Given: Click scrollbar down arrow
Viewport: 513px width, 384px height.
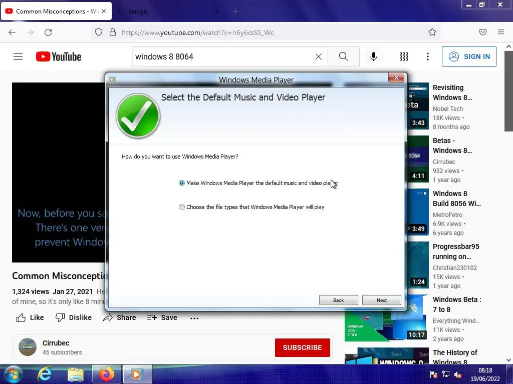Looking at the screenshot, I should 508,360.
